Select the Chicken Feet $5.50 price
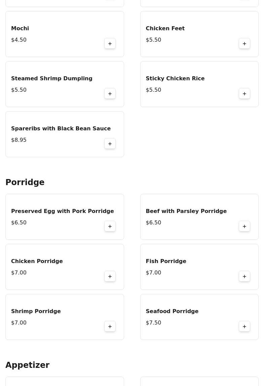 tap(153, 40)
